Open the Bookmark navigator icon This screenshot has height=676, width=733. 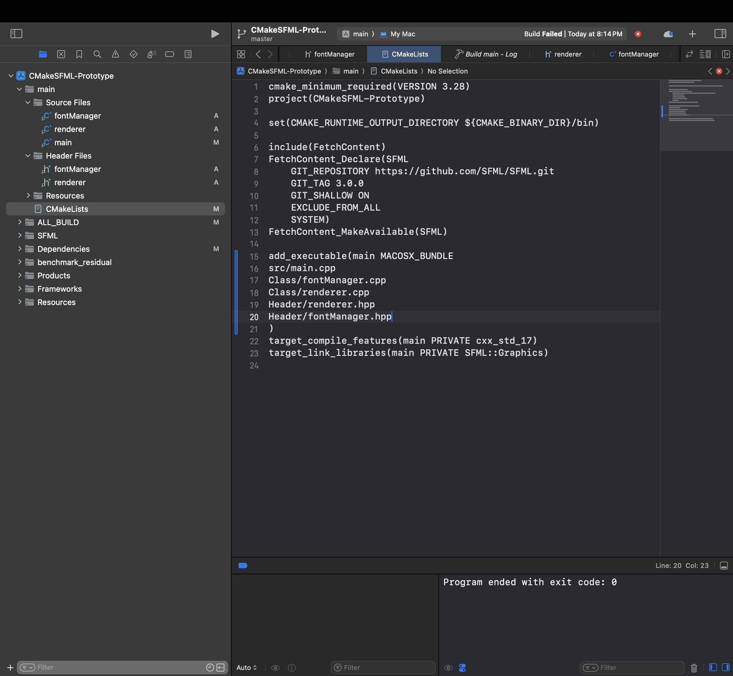point(79,54)
